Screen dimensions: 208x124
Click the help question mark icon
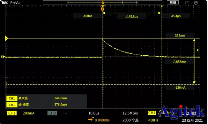coord(196,3)
